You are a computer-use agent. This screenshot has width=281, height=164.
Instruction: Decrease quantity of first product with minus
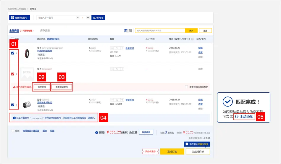pyautogui.click(x=112, y=48)
